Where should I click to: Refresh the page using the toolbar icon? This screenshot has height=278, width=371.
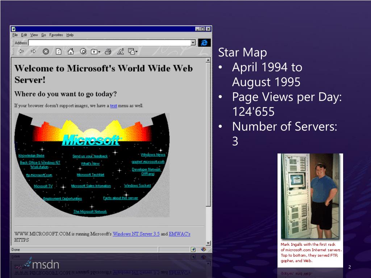coord(58,51)
